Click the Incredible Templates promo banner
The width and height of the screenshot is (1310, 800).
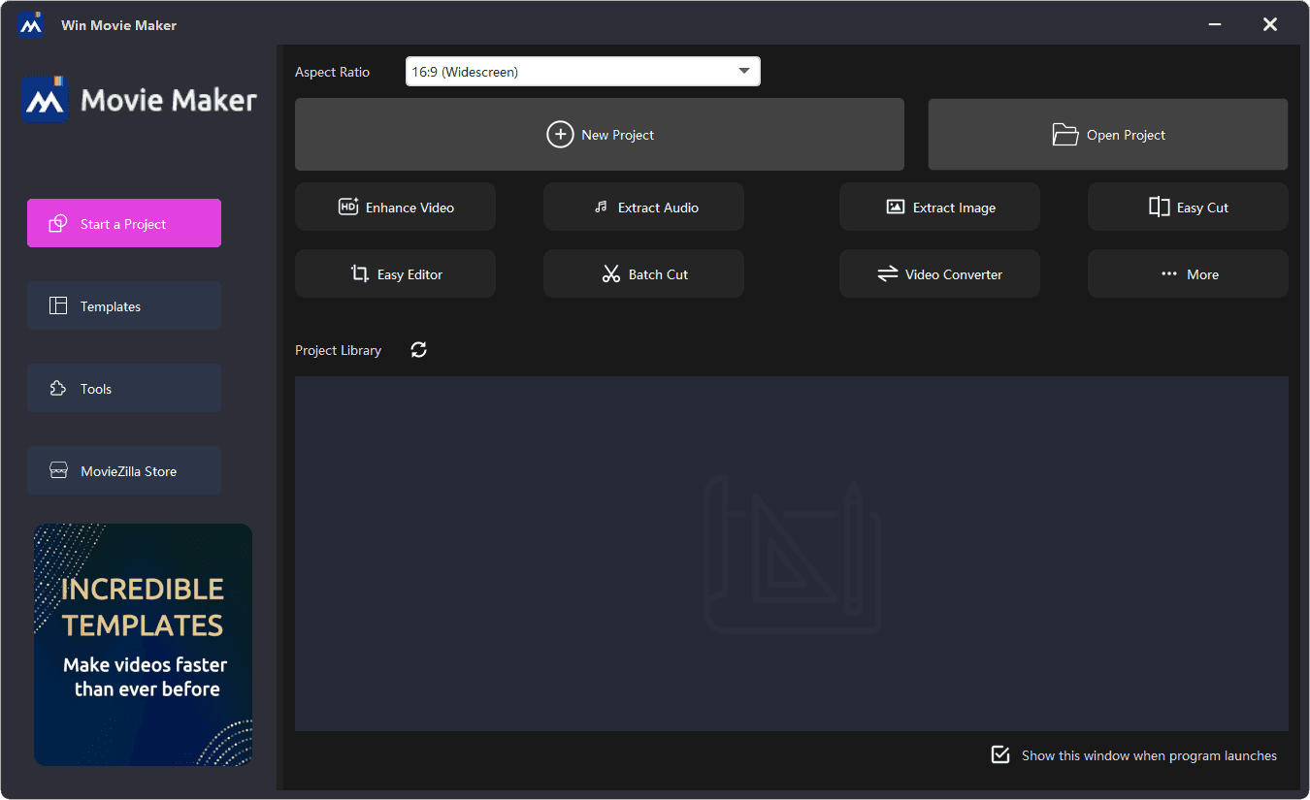click(x=143, y=645)
